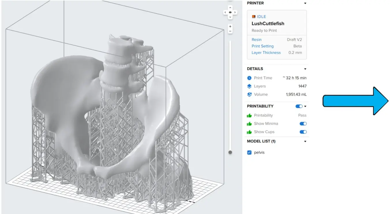This screenshot has height=214, width=390.
Task: Zoom in with the plus button
Action: pos(230,26)
